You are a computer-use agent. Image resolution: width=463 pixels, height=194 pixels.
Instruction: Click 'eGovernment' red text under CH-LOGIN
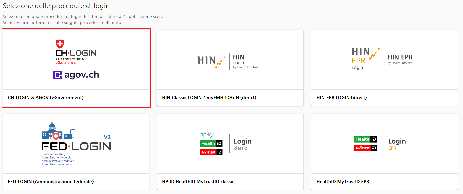(66, 63)
